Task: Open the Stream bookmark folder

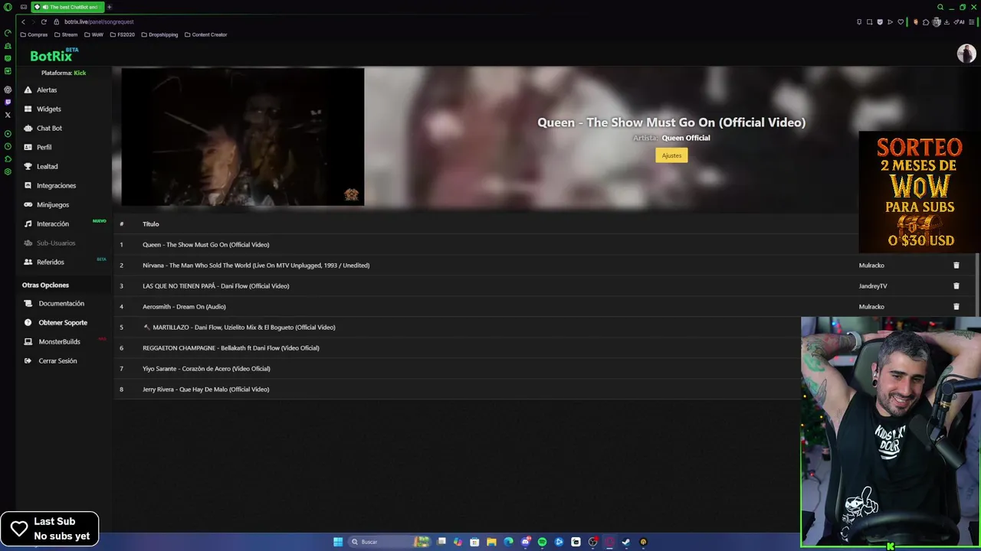Action: click(x=66, y=34)
